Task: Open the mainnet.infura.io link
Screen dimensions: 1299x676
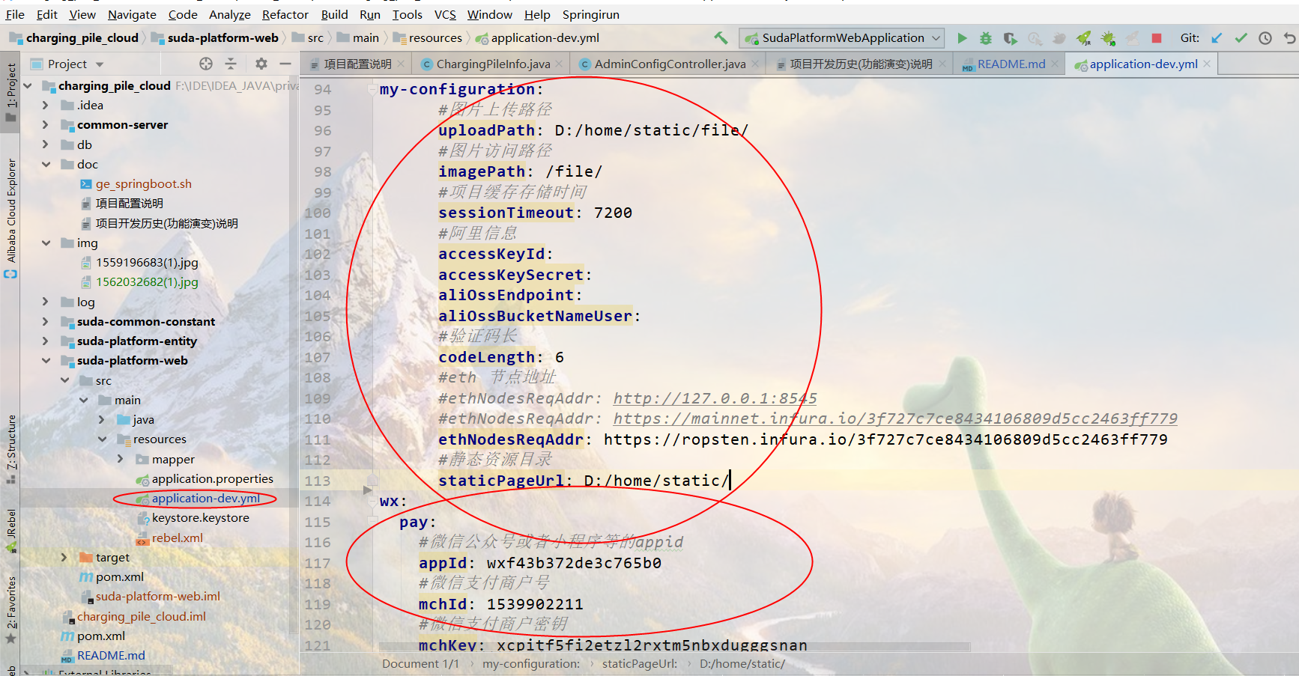Action: point(895,418)
